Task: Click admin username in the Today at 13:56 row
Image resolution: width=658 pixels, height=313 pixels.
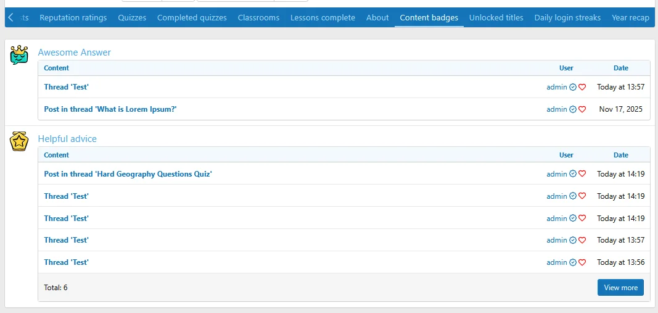Action: coord(556,262)
